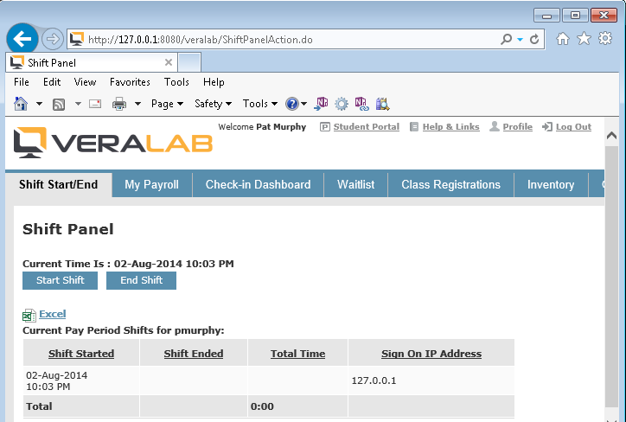
Task: Expand the Home page dropdown arrow
Action: click(39, 104)
